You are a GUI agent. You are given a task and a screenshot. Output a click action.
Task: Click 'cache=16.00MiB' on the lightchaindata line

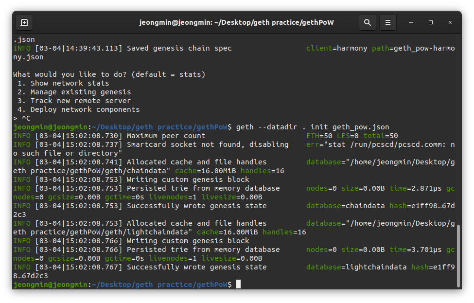tap(228, 232)
